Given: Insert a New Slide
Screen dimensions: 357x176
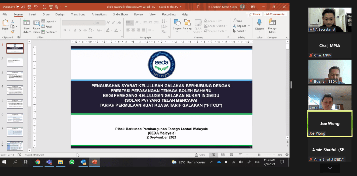Looking at the screenshot, I should click(26, 24).
